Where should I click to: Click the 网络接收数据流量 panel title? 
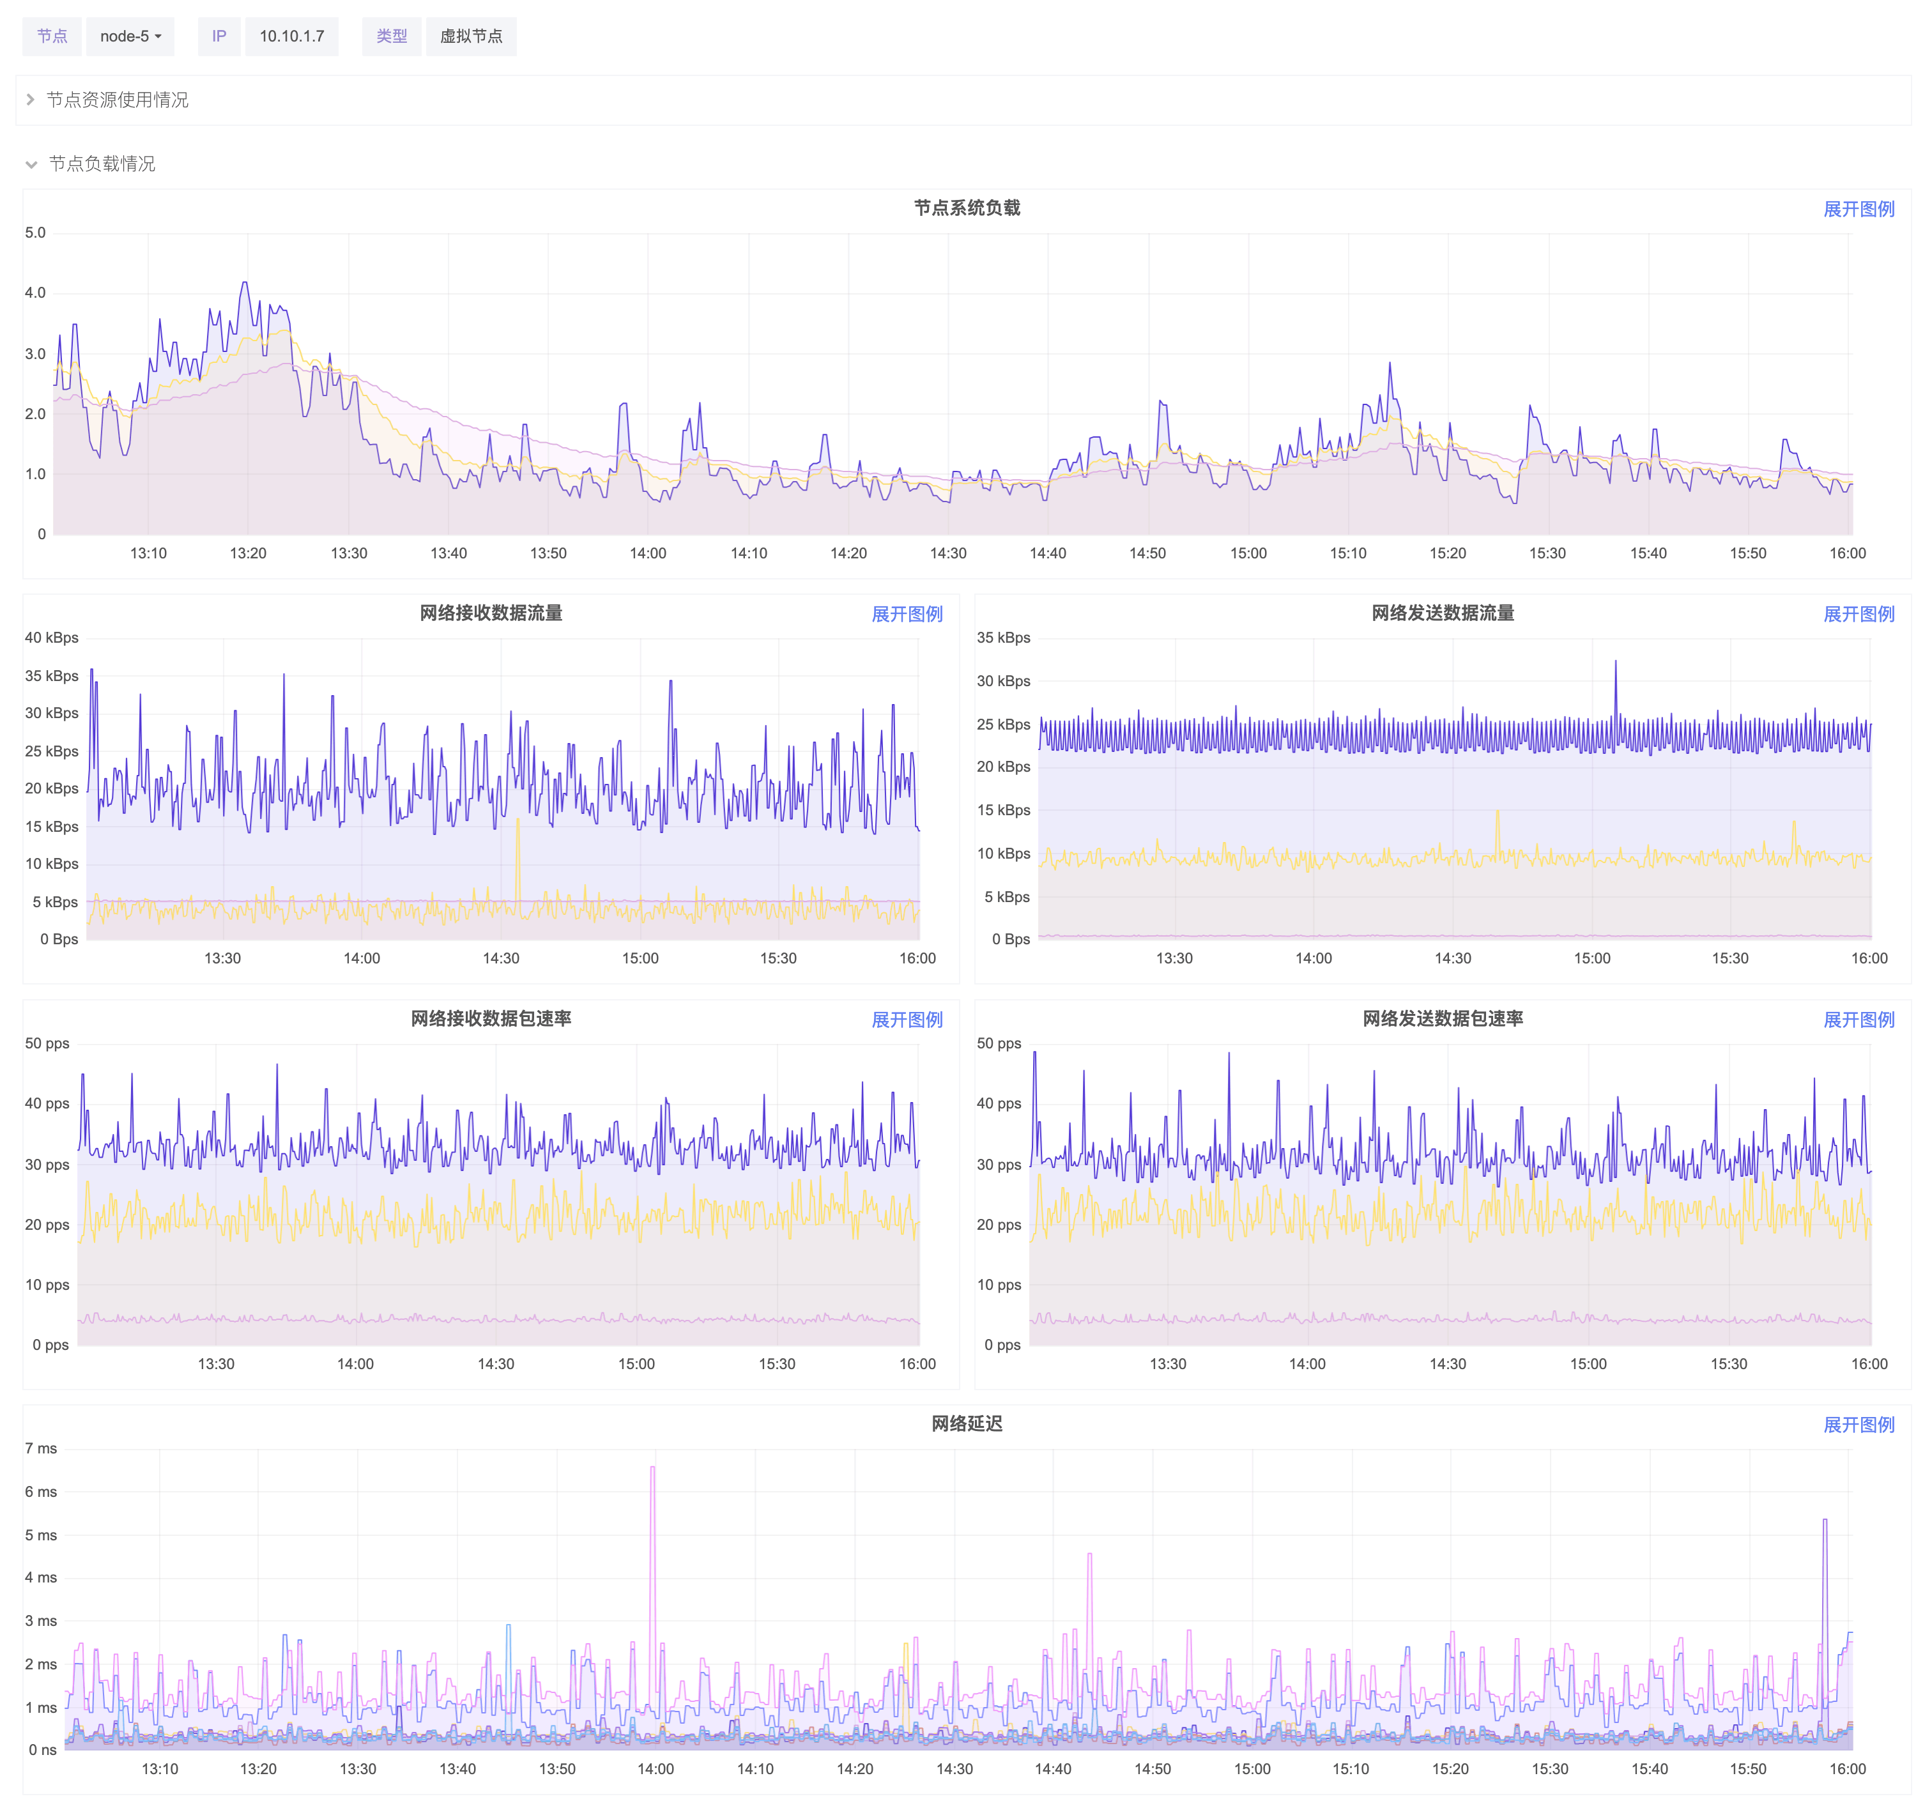(491, 613)
